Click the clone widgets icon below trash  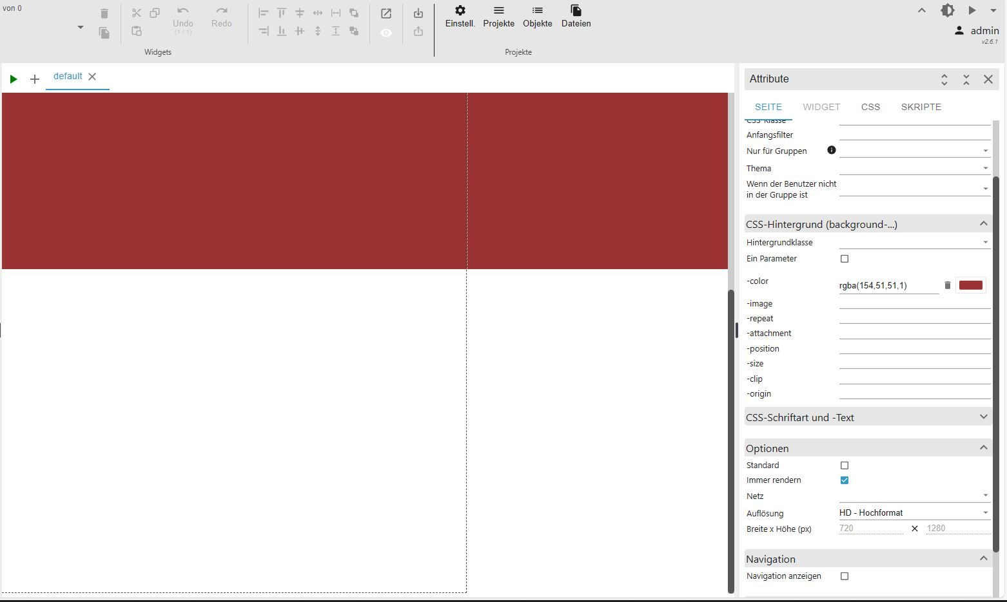(104, 33)
